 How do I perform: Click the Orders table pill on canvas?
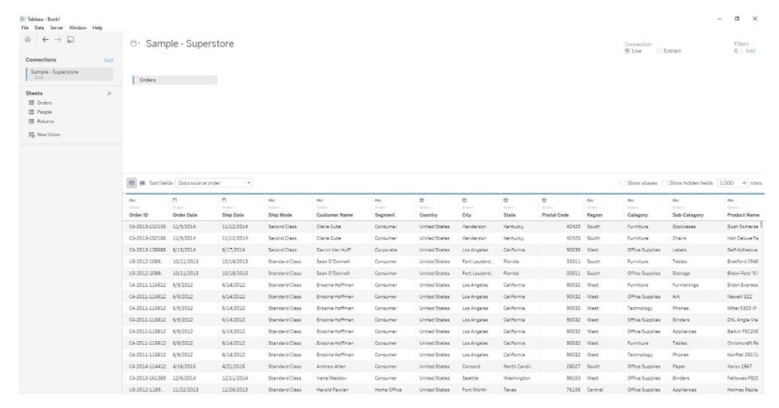tap(175, 80)
